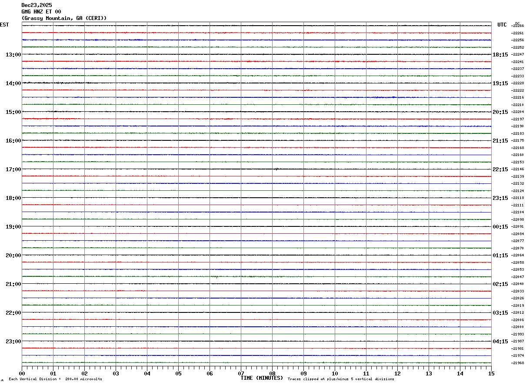This screenshot has height=385, width=526.
Task: Select the 08 minute tick on axis
Action: pyautogui.click(x=272, y=373)
